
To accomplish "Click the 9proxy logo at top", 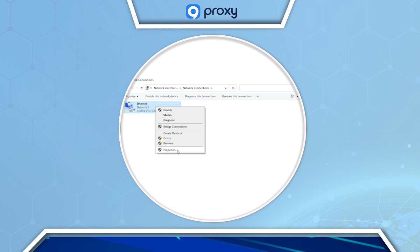I will [211, 12].
